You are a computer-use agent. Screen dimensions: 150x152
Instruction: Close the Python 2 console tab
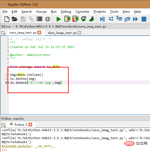(30, 125)
